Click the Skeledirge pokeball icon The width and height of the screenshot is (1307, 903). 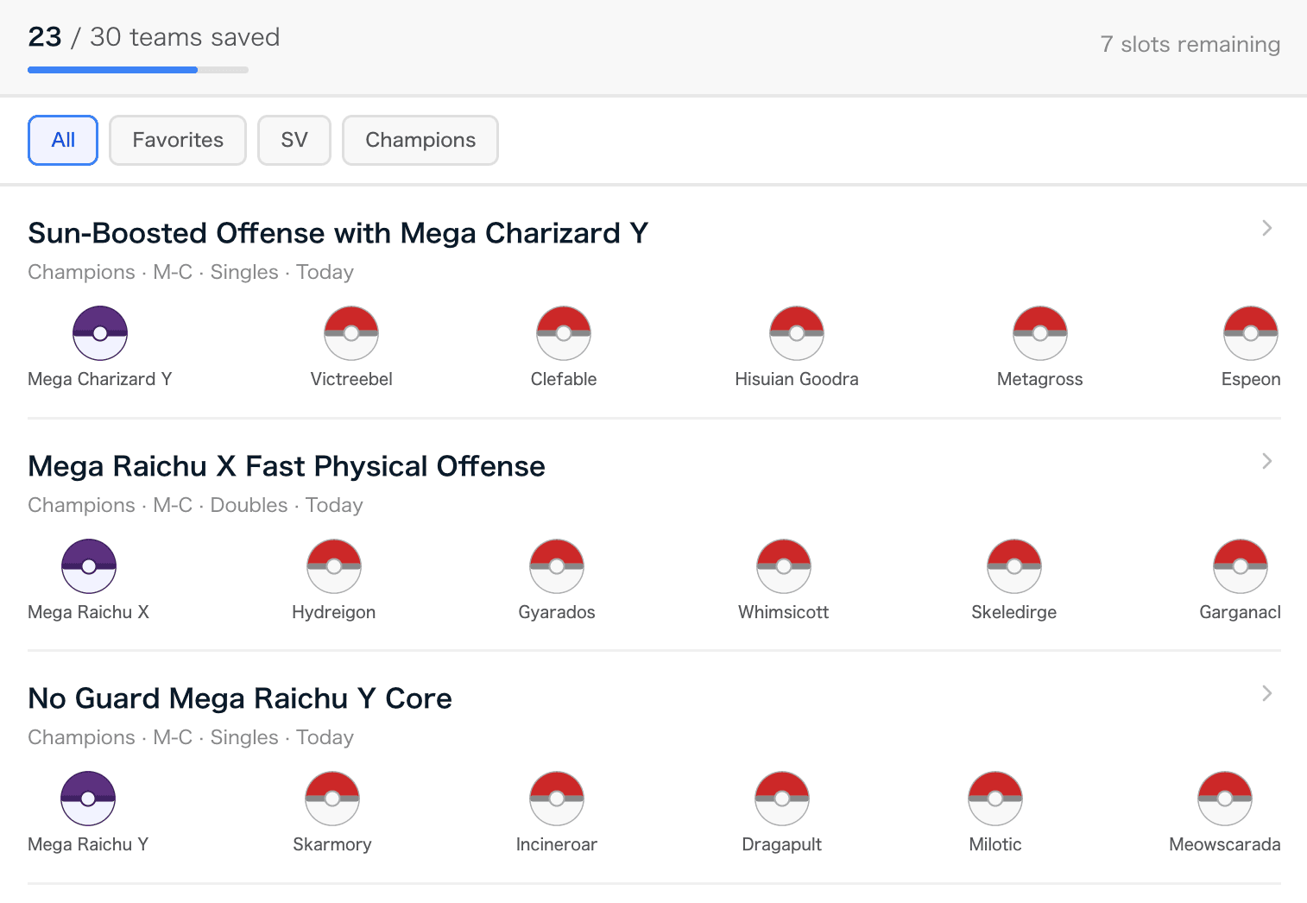(x=1014, y=565)
